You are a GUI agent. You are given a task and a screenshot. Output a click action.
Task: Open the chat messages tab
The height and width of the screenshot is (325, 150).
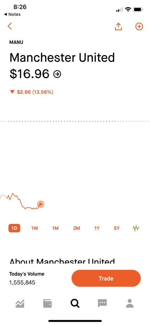(x=102, y=303)
